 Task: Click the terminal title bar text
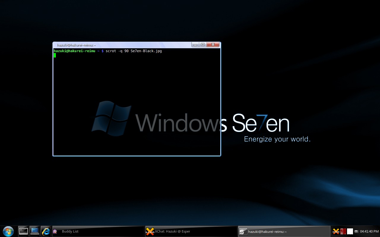point(76,45)
